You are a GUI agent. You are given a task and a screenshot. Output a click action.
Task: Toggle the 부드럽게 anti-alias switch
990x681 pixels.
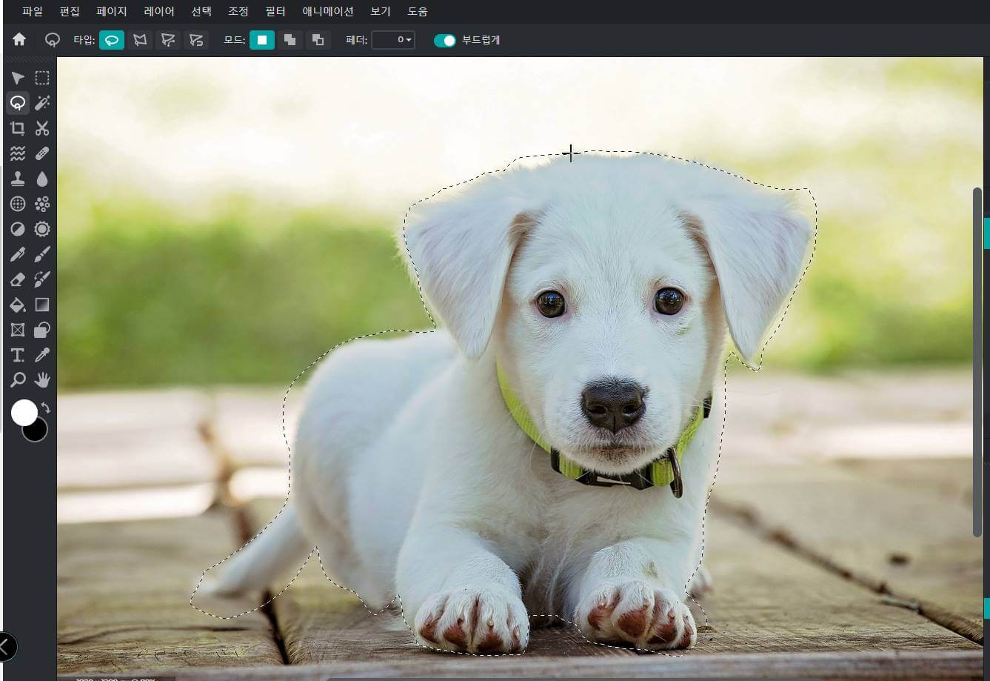click(x=444, y=41)
